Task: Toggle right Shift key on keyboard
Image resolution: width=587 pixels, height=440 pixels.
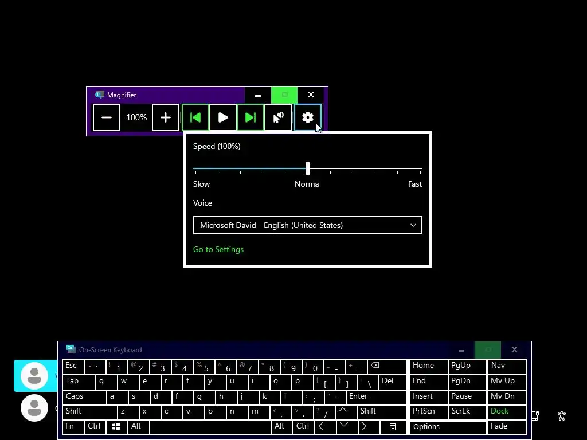Action: [381, 412]
